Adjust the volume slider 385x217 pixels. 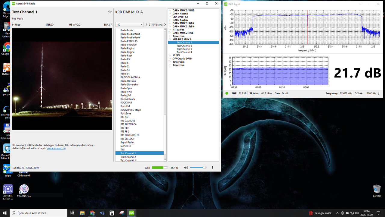point(198,168)
